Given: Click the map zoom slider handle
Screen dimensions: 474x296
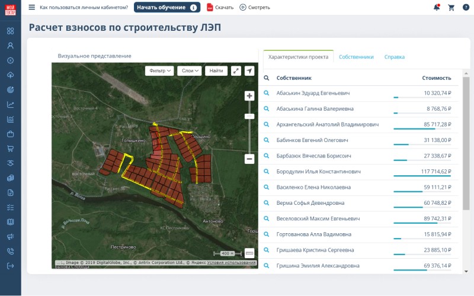Looking at the screenshot, I should click(249, 116).
